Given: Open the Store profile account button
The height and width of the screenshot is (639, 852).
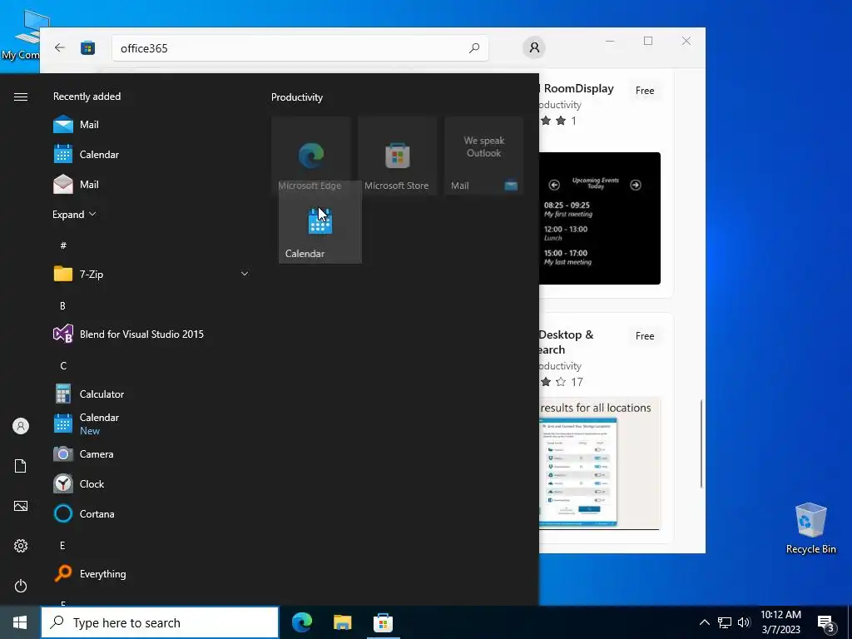Looking at the screenshot, I should pyautogui.click(x=534, y=47).
